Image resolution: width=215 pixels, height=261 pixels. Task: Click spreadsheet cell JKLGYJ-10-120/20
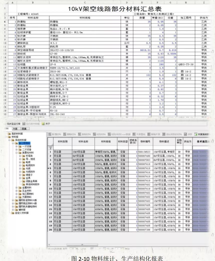tap(85, 50)
